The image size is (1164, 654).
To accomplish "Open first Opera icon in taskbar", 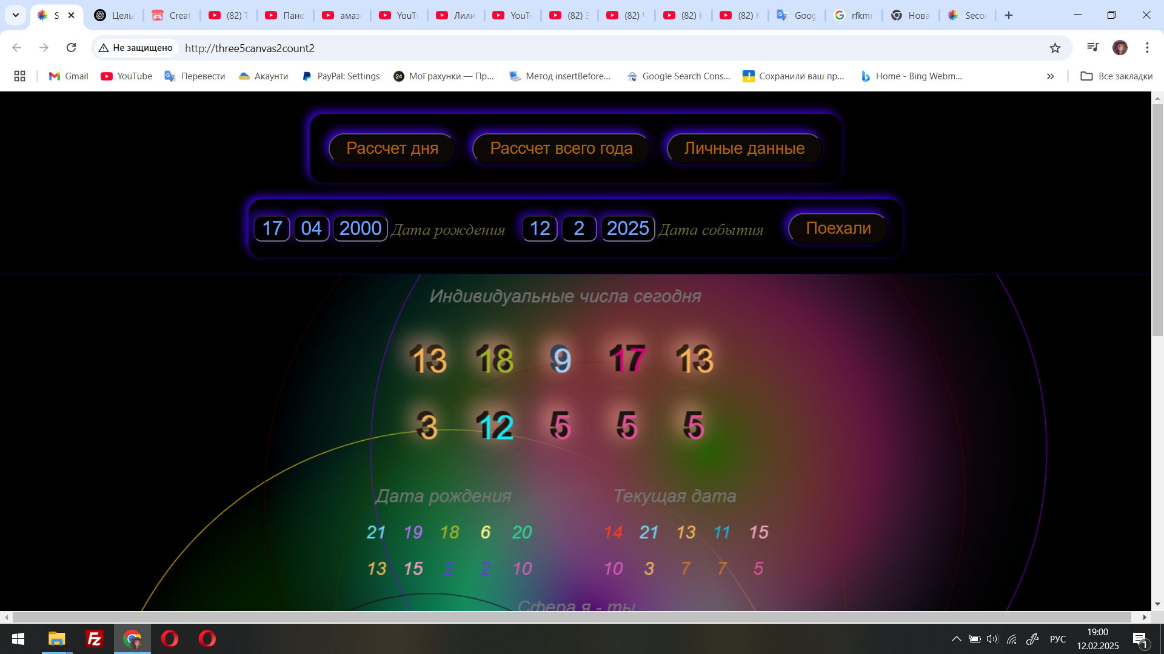I will click(x=170, y=639).
